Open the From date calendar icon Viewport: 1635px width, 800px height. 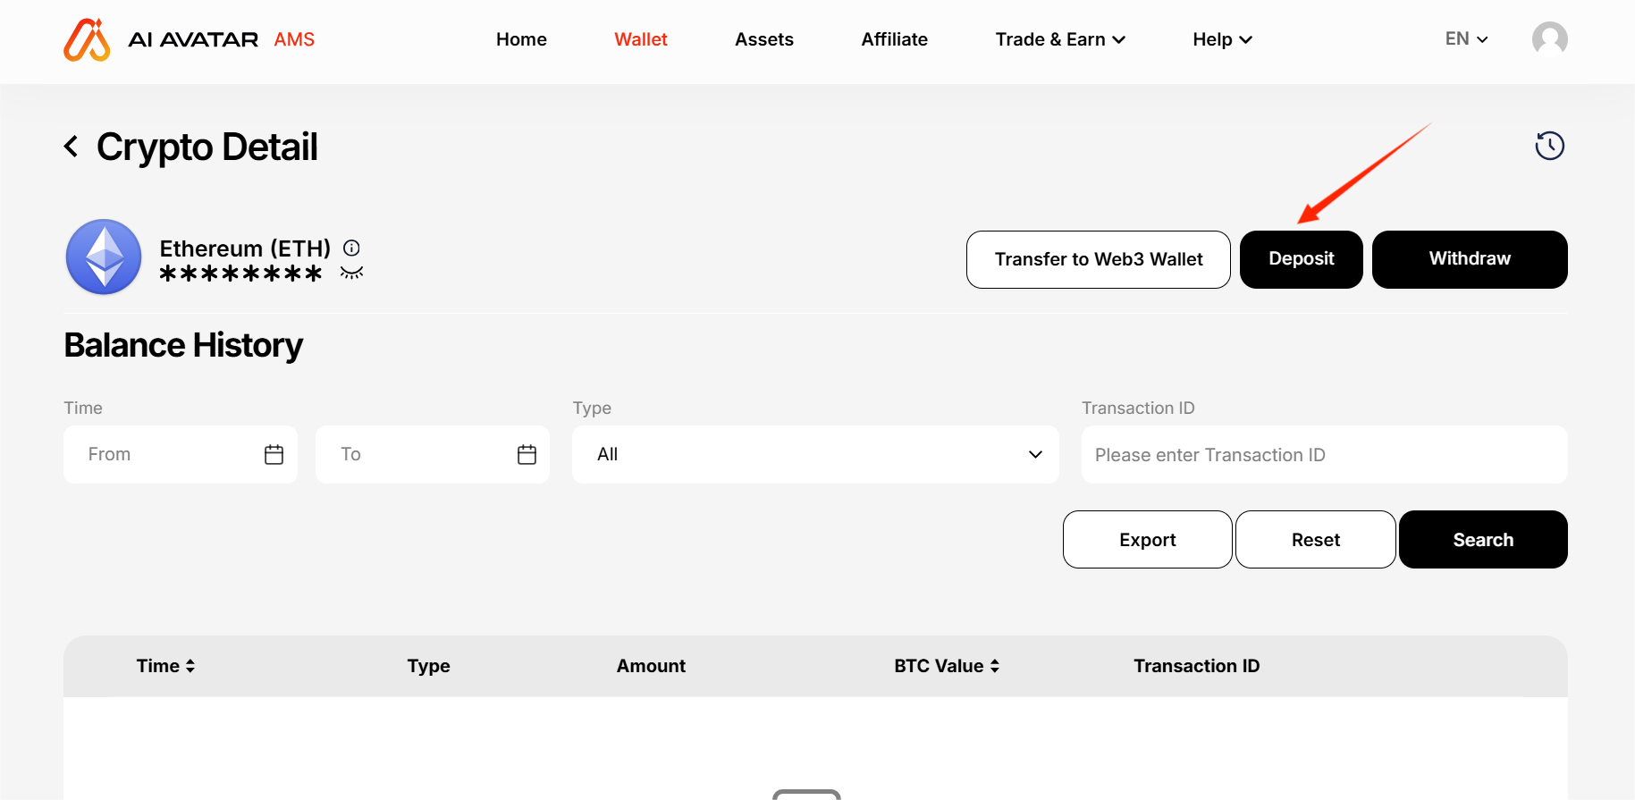pyautogui.click(x=274, y=454)
